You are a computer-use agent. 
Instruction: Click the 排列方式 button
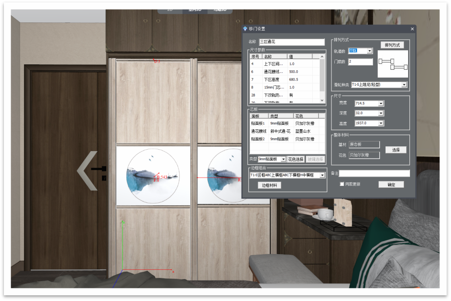pos(392,45)
